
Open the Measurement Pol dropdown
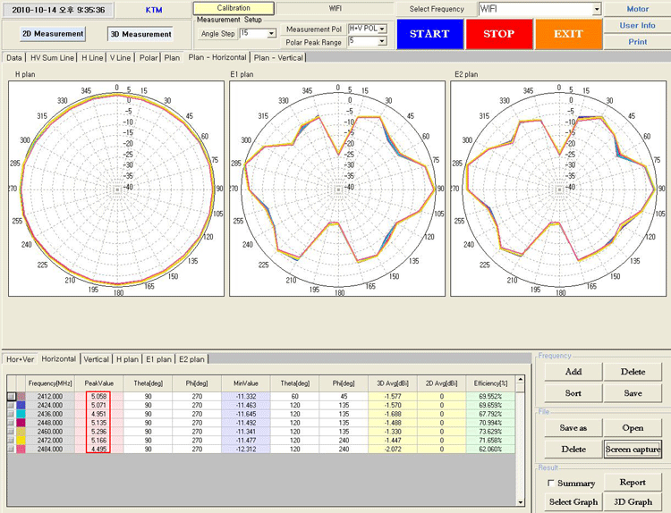[383, 29]
